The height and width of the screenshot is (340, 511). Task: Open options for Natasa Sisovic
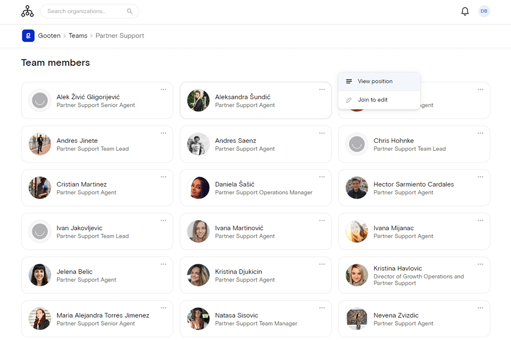tap(322, 308)
